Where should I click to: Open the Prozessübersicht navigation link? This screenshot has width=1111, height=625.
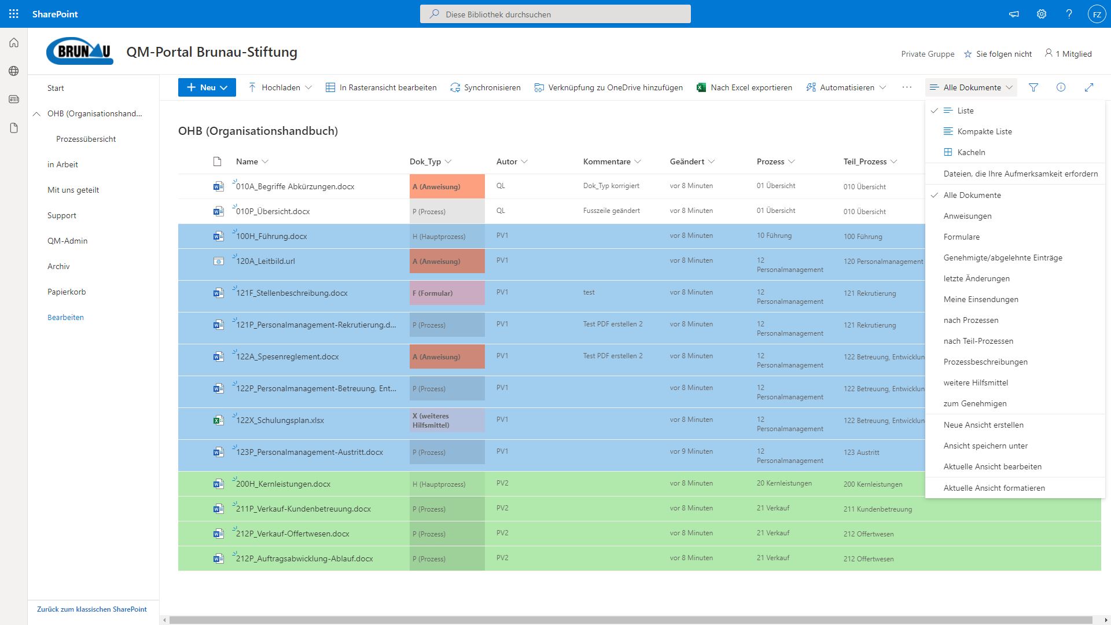(x=86, y=139)
